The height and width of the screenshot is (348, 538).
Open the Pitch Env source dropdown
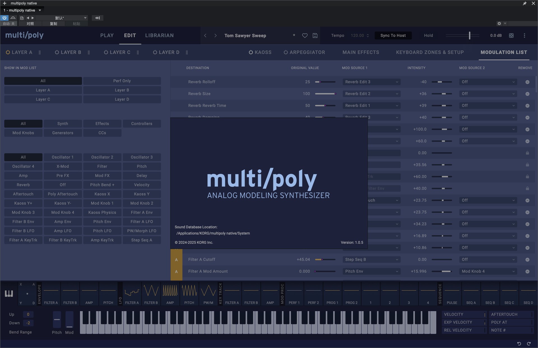click(x=371, y=271)
